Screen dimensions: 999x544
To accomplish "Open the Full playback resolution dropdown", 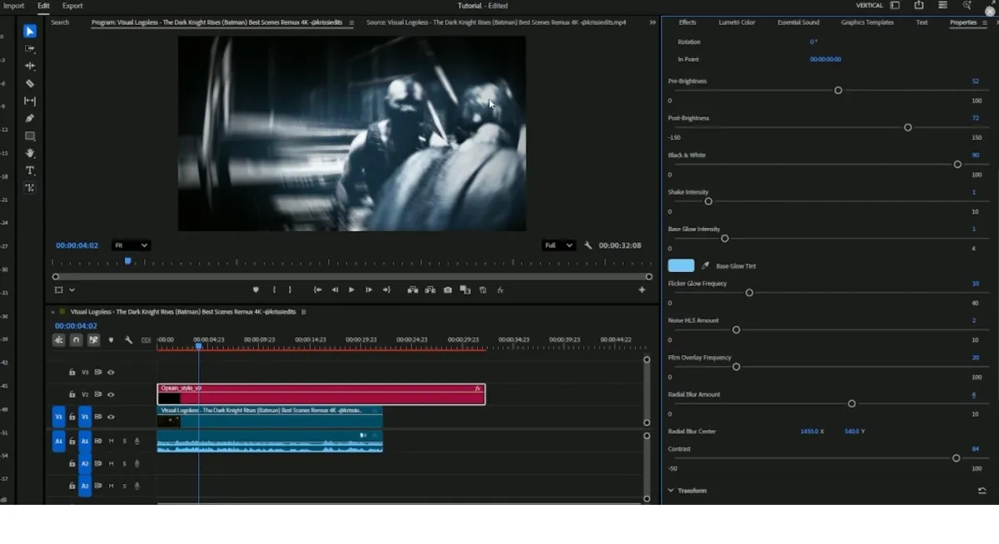I will click(x=559, y=245).
